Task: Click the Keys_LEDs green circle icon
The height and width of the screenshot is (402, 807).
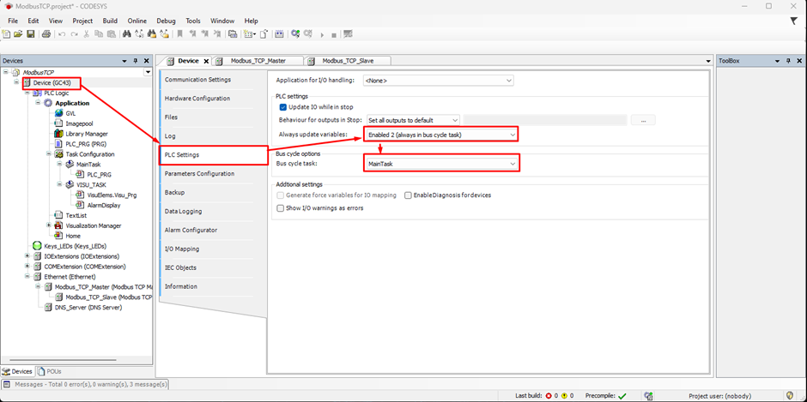Action: [x=37, y=246]
